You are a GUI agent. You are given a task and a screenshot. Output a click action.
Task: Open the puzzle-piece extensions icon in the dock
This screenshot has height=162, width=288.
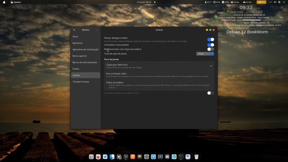pos(139,157)
